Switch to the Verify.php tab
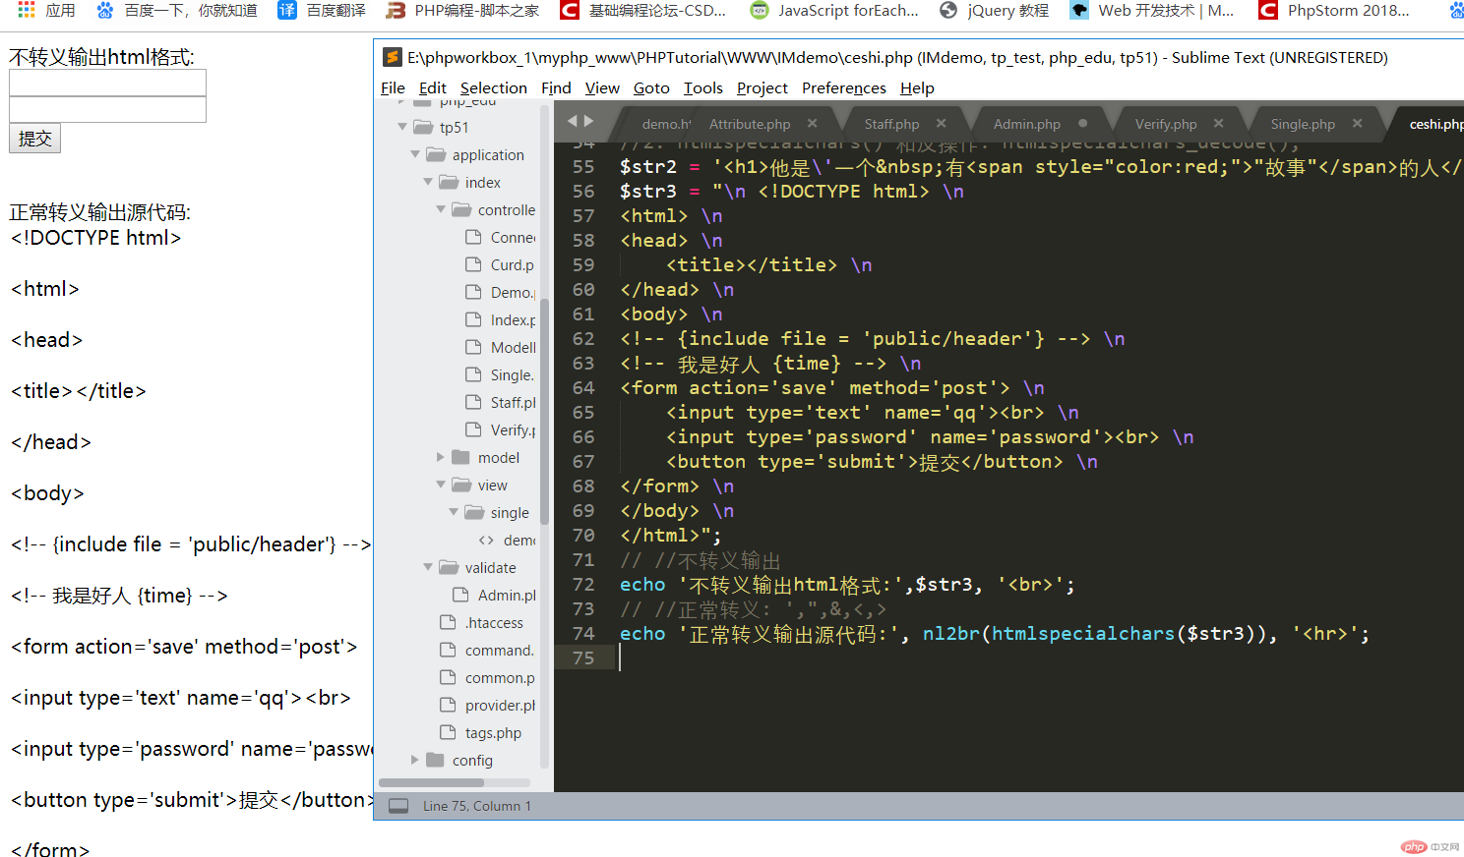 1166,124
